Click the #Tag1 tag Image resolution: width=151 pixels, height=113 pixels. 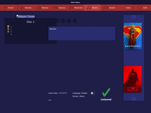coord(50,100)
